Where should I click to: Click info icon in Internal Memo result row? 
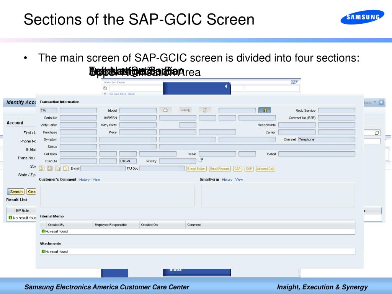coord(43,231)
